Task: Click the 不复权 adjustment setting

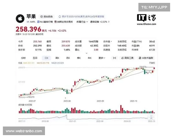Action: point(152,63)
